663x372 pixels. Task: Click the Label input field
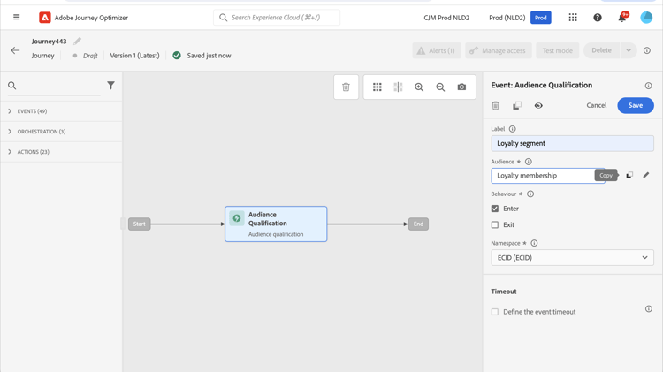click(572, 143)
